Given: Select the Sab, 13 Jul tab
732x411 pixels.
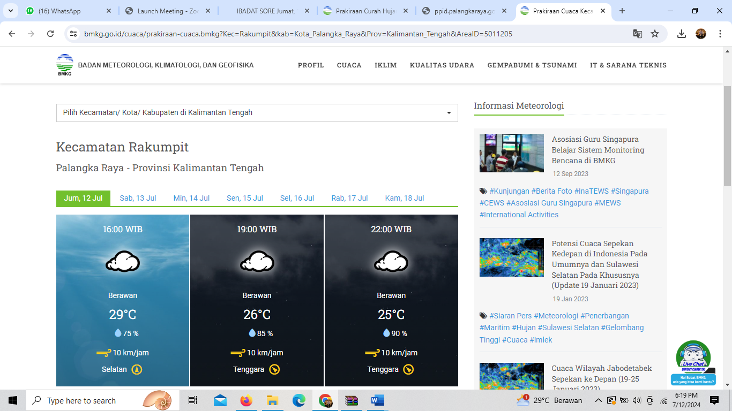Looking at the screenshot, I should [x=138, y=198].
